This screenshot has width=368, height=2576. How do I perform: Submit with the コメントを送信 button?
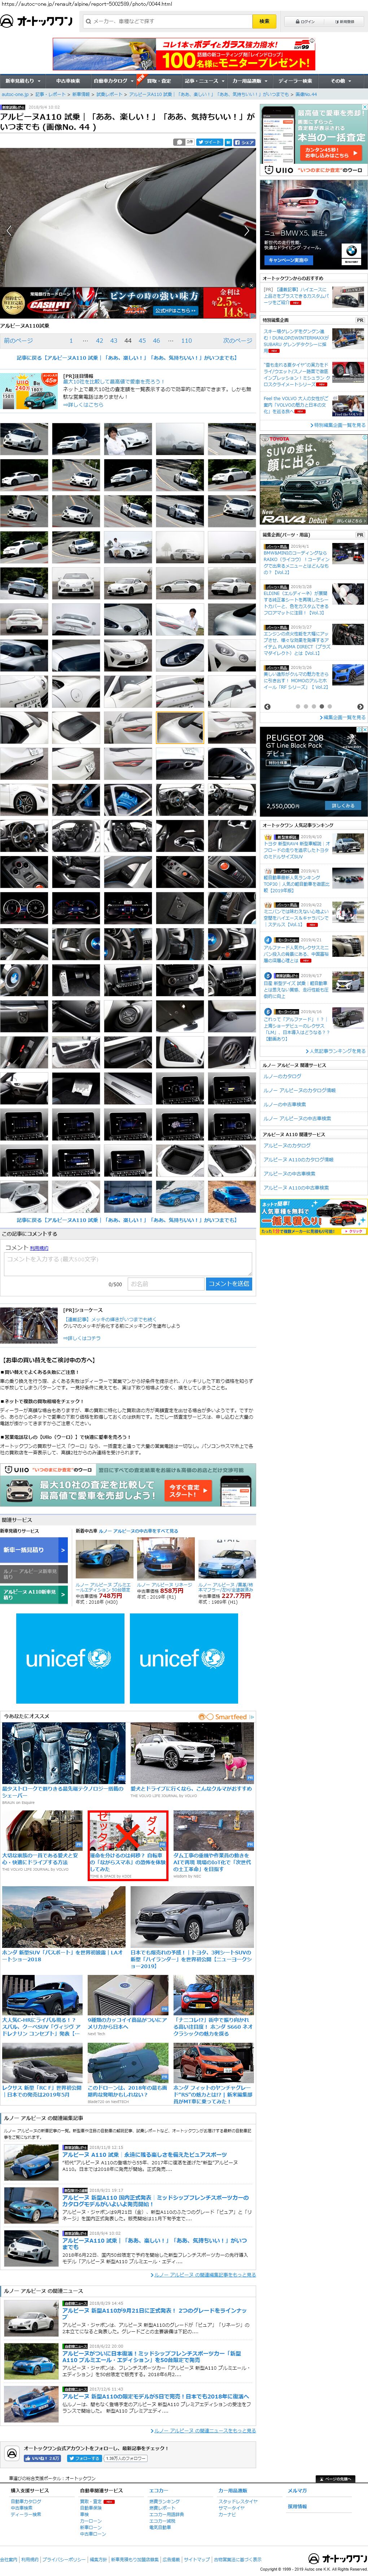pos(229,1284)
